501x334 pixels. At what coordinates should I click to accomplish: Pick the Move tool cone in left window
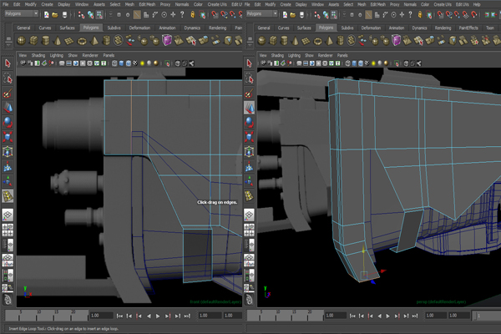[x=8, y=108]
